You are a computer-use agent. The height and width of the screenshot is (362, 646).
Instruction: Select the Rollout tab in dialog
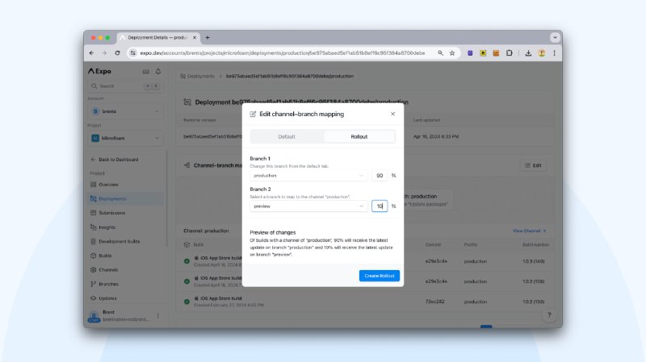tap(359, 136)
